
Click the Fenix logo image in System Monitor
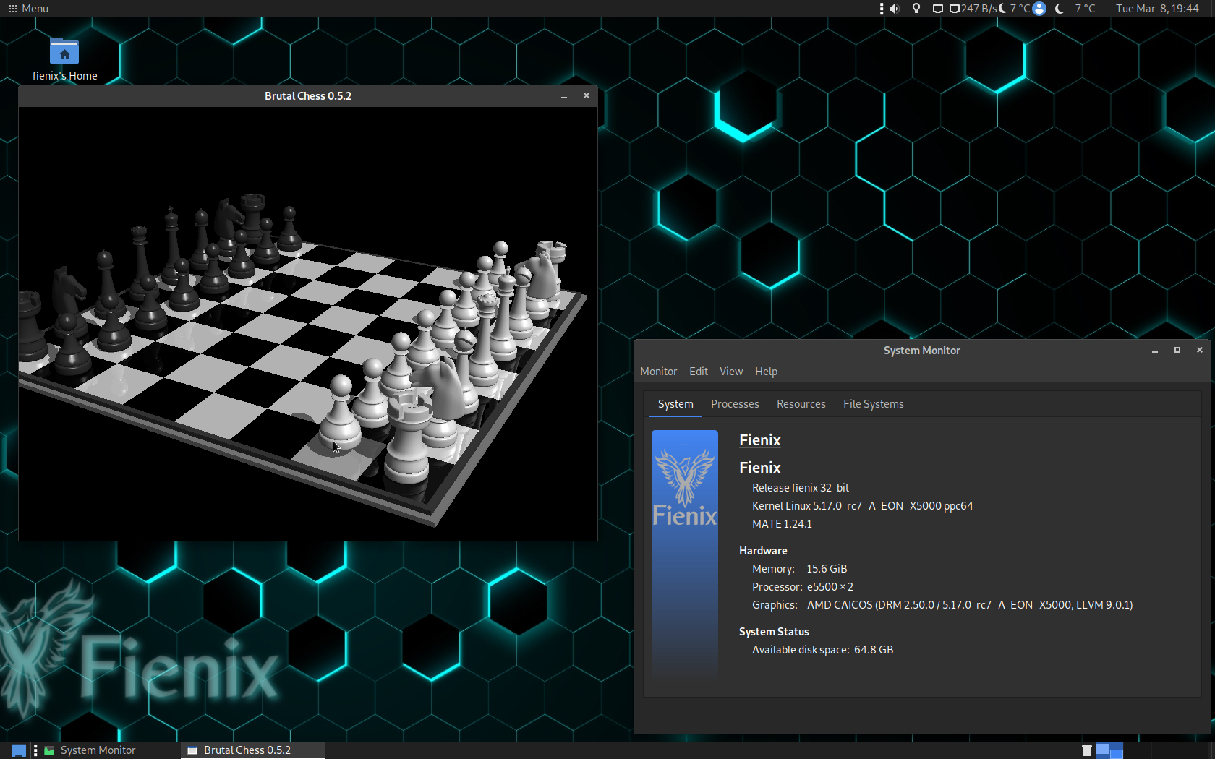685,553
